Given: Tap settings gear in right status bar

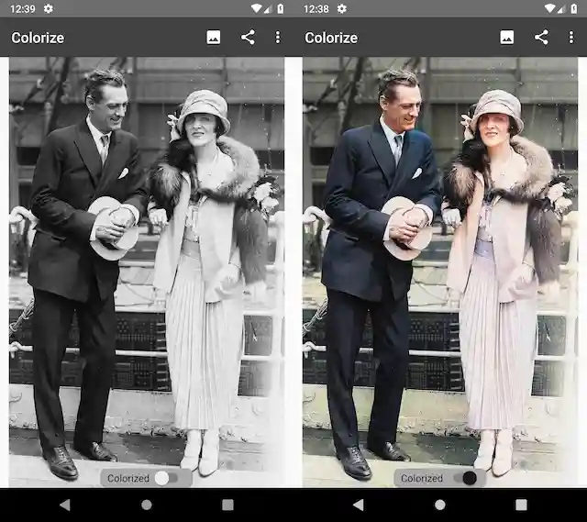Looking at the screenshot, I should pos(342,8).
